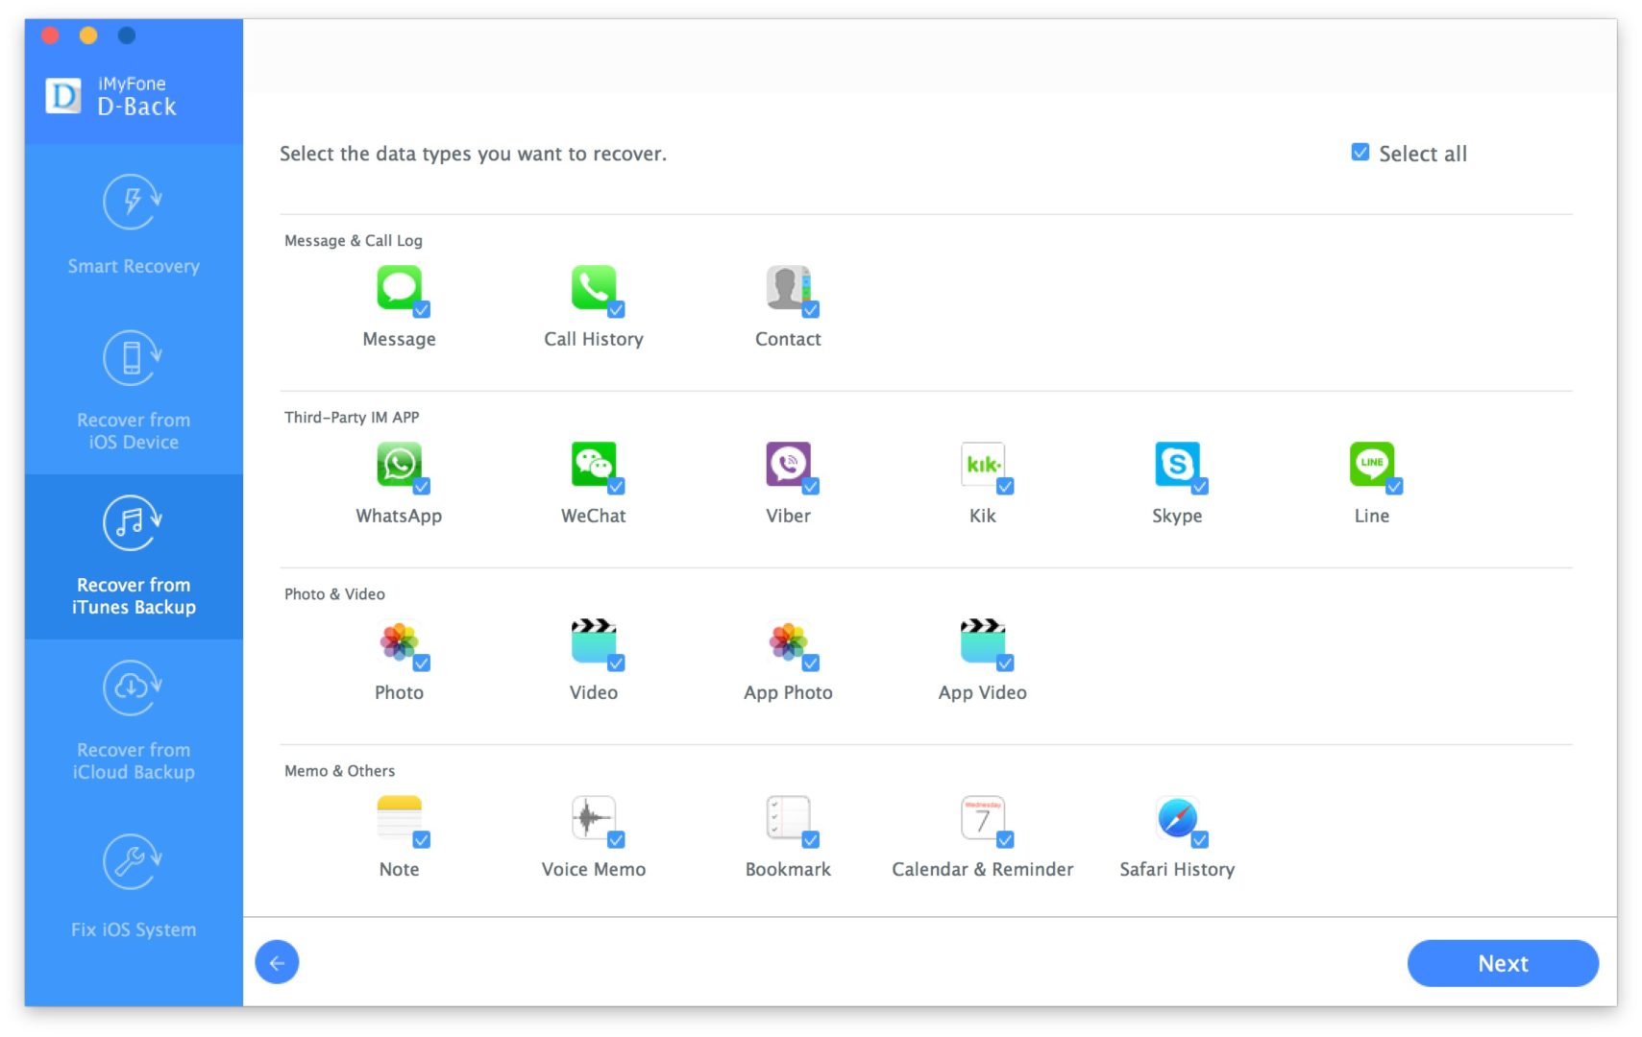Switch to Recover from iOS Device
The height and width of the screenshot is (1037, 1642).
pyautogui.click(x=134, y=391)
